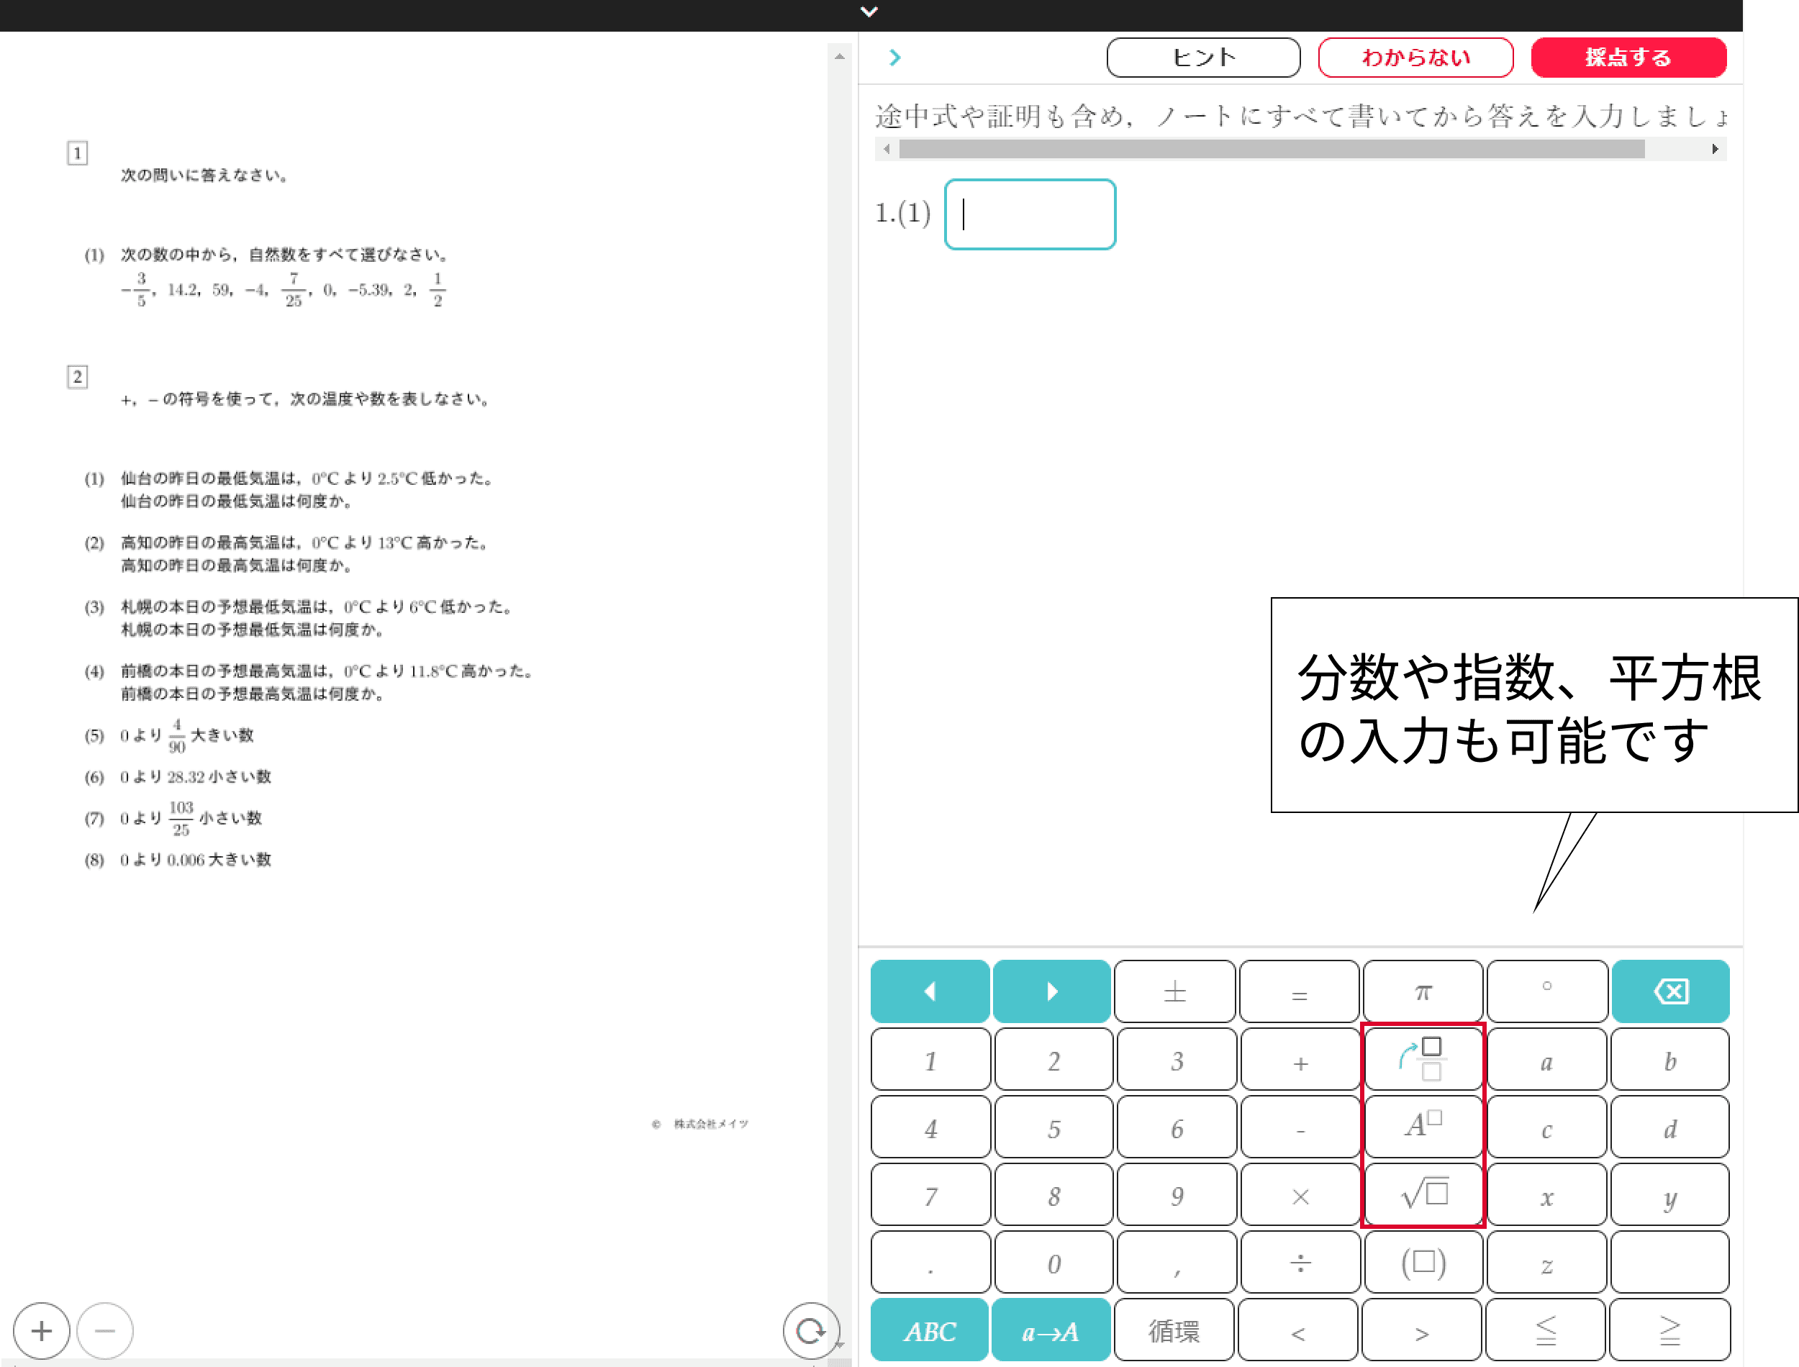Switch keypad to ABC letter mode

click(928, 1330)
